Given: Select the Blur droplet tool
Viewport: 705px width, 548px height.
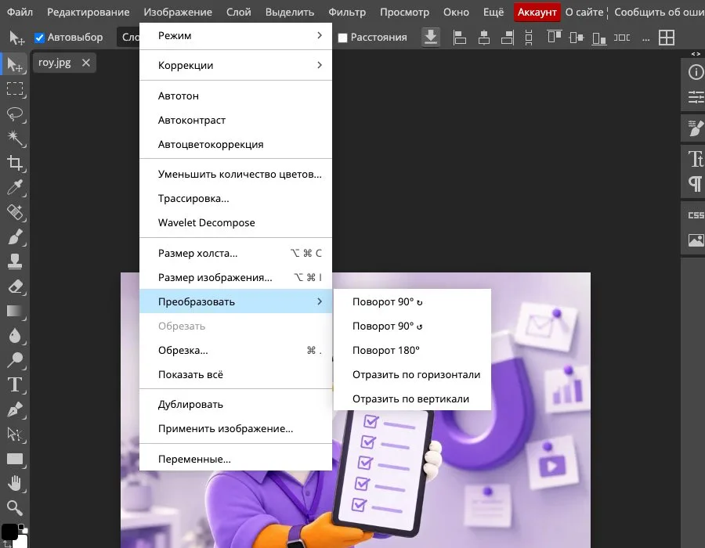Looking at the screenshot, I should 15,336.
